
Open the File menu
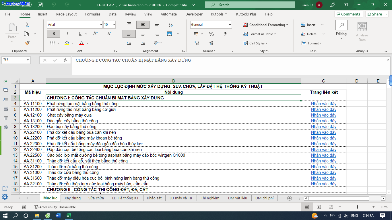tap(7, 14)
